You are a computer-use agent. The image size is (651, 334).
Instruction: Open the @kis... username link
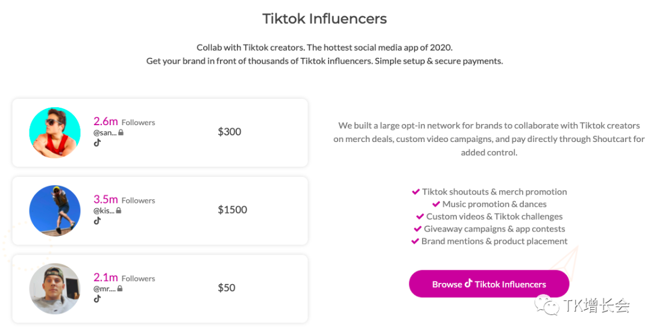pyautogui.click(x=104, y=211)
